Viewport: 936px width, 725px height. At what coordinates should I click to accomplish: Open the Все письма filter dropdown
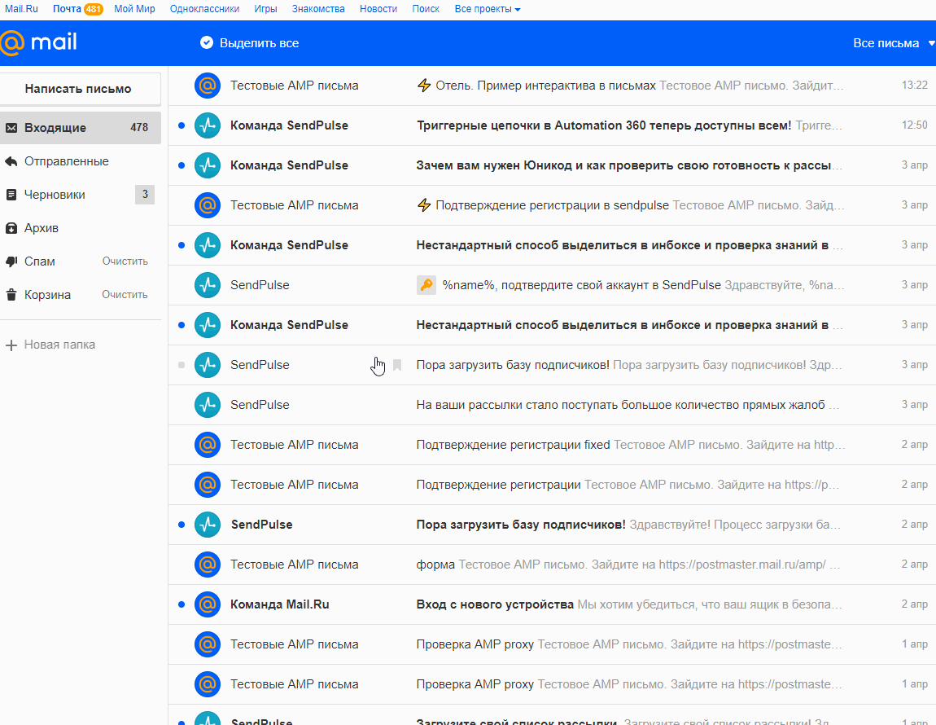tap(893, 43)
